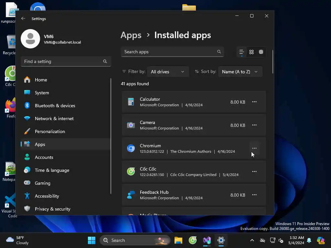The width and height of the screenshot is (331, 248).
Task: Click the Chromium app icon in list
Action: (131, 148)
